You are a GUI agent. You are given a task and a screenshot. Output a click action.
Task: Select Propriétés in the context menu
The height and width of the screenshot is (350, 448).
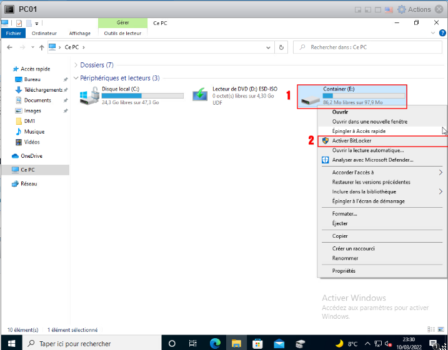click(x=344, y=271)
